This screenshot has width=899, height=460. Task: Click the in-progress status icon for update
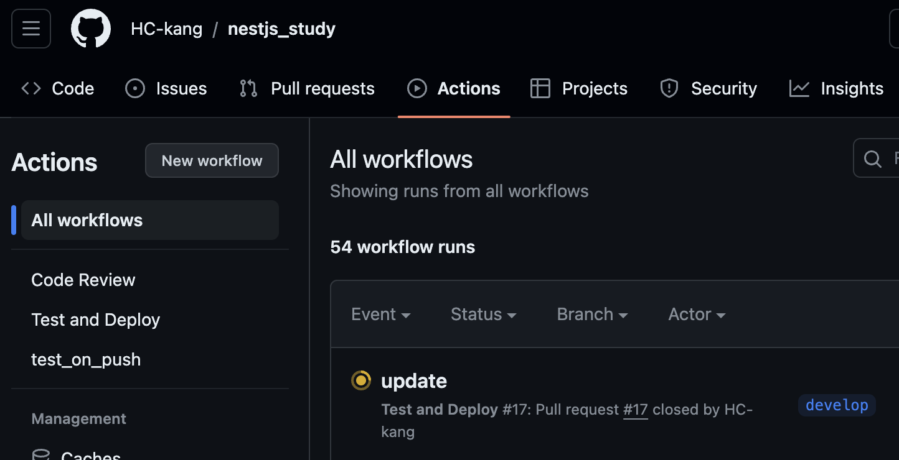[361, 380]
